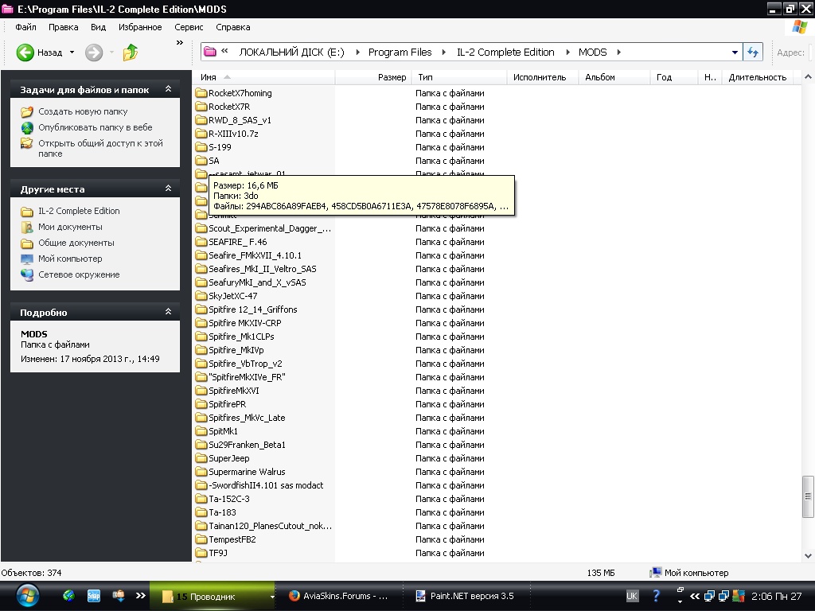
Task: Sort by the Исполнитель column header
Action: click(543, 77)
